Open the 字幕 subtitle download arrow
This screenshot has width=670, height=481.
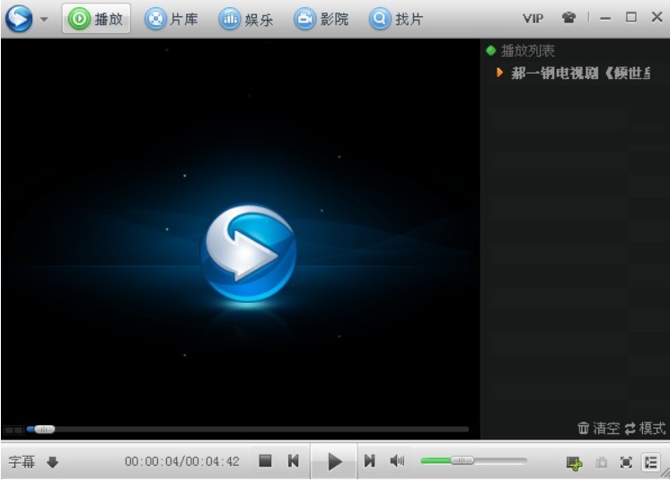(x=52, y=462)
